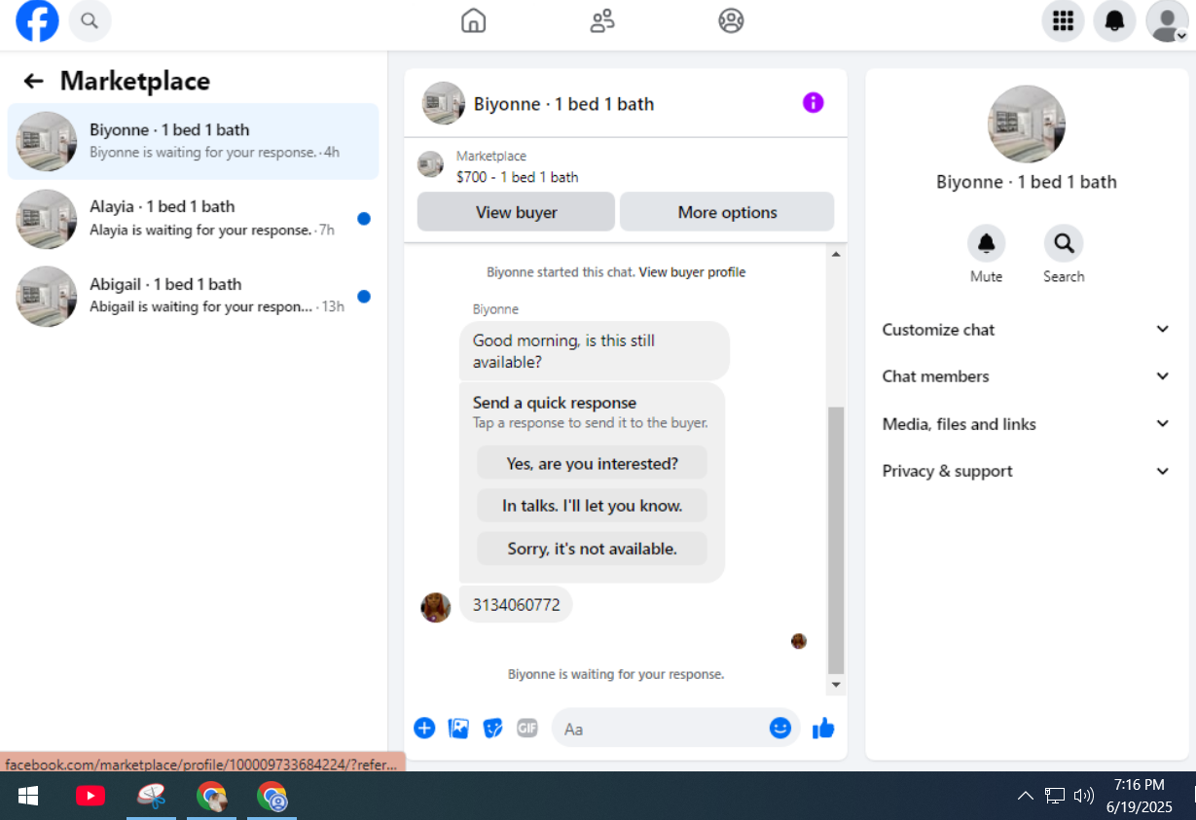Click the Marketplace heading text

coord(135,81)
